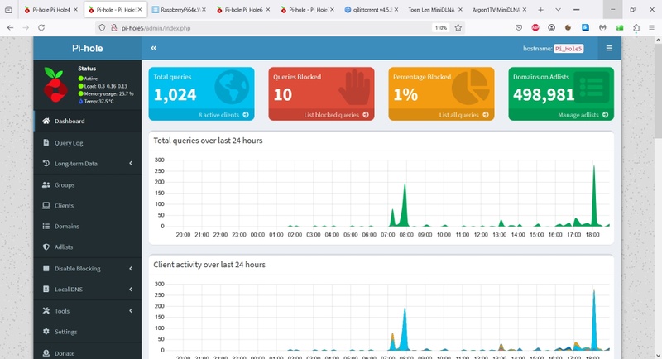This screenshot has width=662, height=359.
Task: Click the AdBlock Plus toolbar icon
Action: [535, 28]
